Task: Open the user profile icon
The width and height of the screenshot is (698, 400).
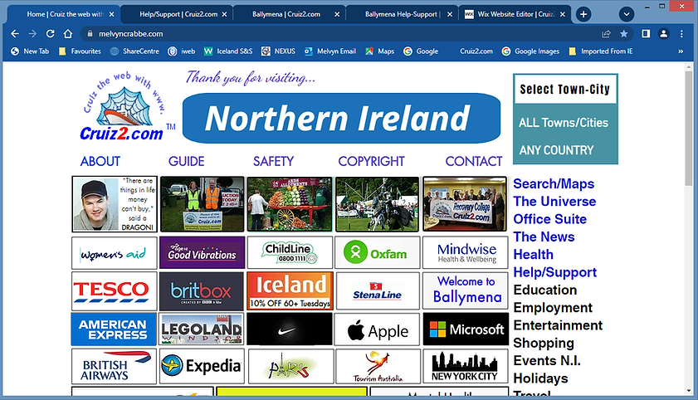Action: [664, 34]
